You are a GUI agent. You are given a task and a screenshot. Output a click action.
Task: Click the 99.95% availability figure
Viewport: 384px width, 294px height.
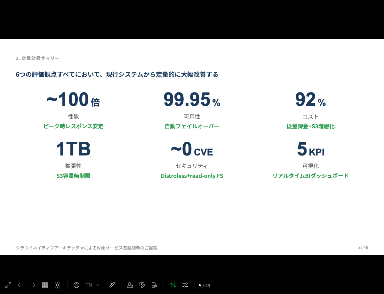pos(192,99)
